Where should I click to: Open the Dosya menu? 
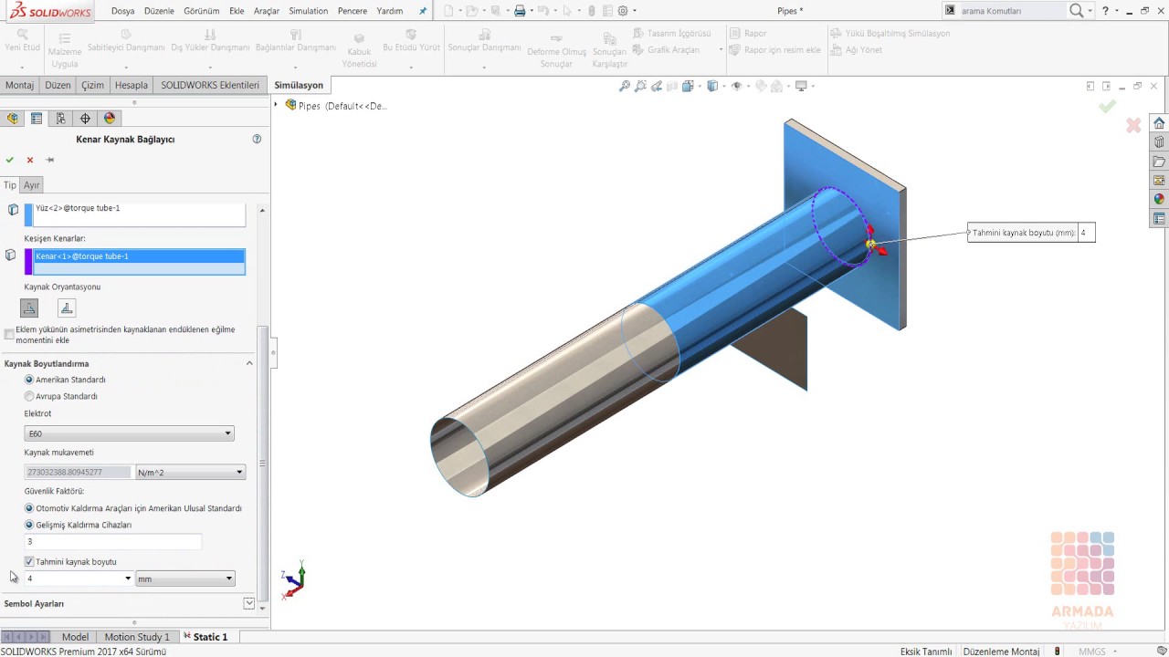click(123, 11)
